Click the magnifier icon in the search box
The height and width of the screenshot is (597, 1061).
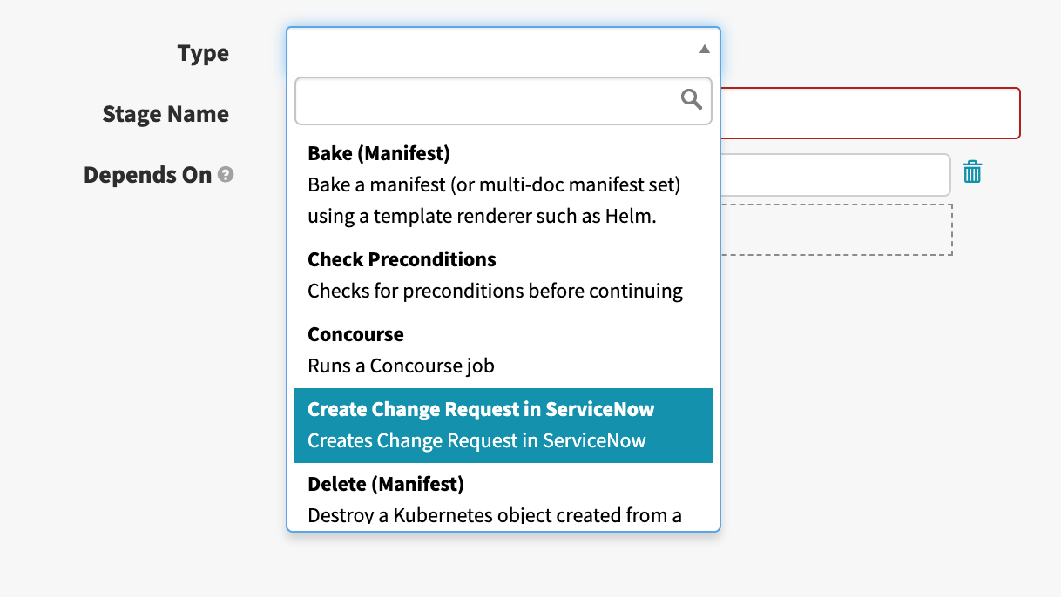pyautogui.click(x=691, y=100)
